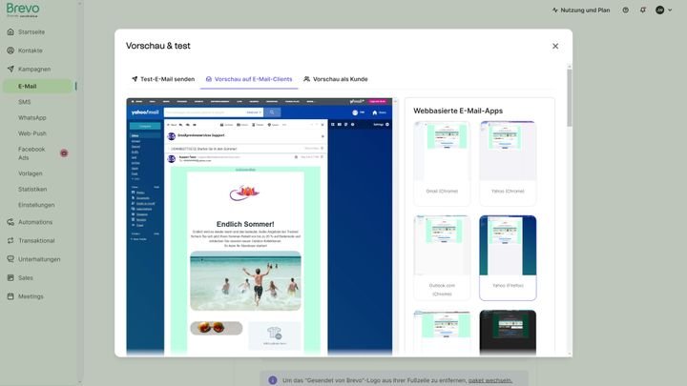Click the Sales icon in the sidebar
Image resolution: width=687 pixels, height=386 pixels.
pyautogui.click(x=10, y=278)
